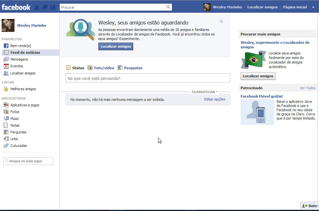Image resolution: width=319 pixels, height=211 pixels.
Task: Expand the account dropdown arrow
Action: pos(313,7)
